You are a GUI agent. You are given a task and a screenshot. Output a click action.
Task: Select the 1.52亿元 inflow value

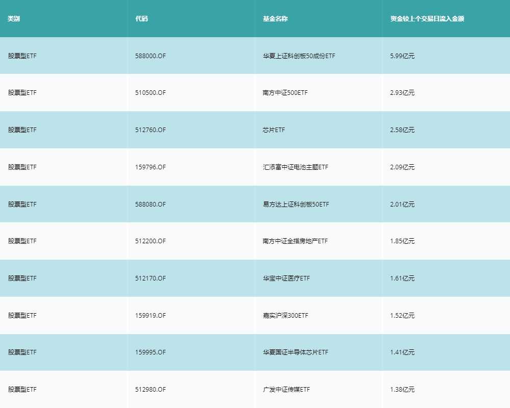coord(402,315)
